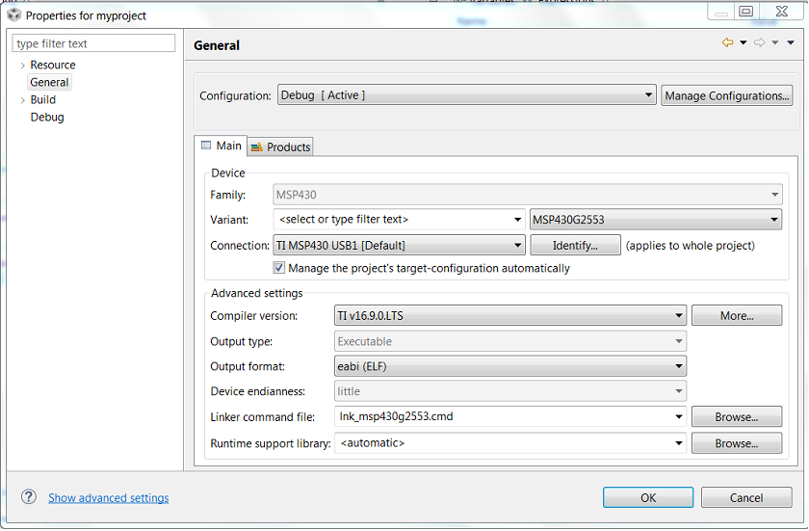Expand the Build tree node
Viewport: 809px width, 531px height.
pyautogui.click(x=22, y=100)
